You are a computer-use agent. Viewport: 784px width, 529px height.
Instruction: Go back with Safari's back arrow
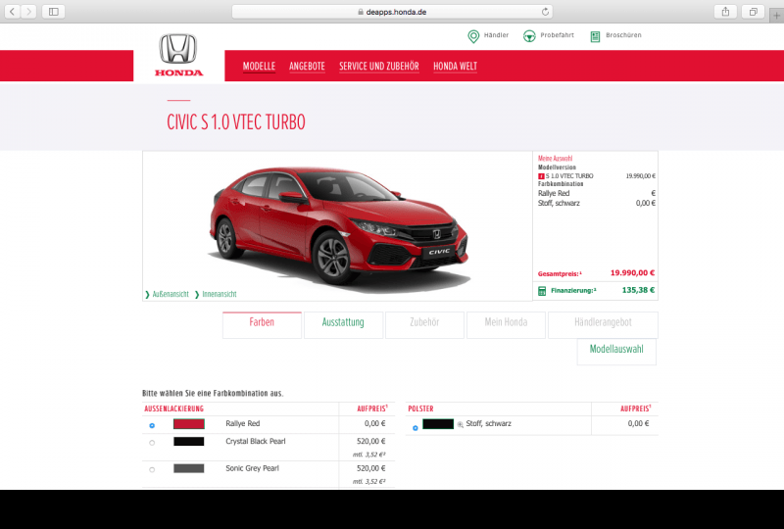13,12
